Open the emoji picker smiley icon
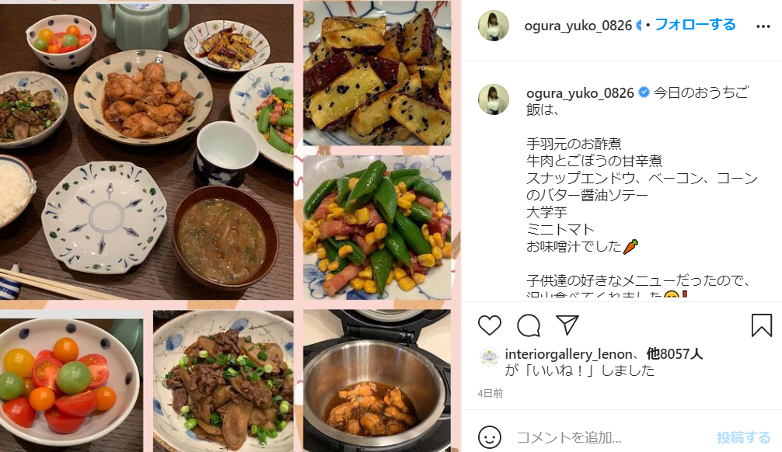782x452 pixels. [x=489, y=437]
